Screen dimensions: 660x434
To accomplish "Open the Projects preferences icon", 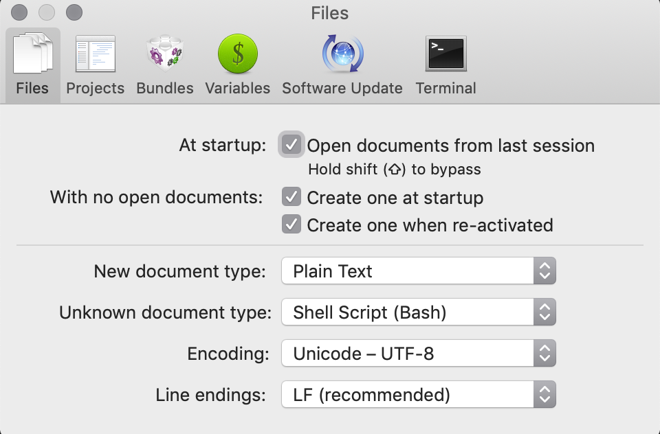I will (96, 55).
